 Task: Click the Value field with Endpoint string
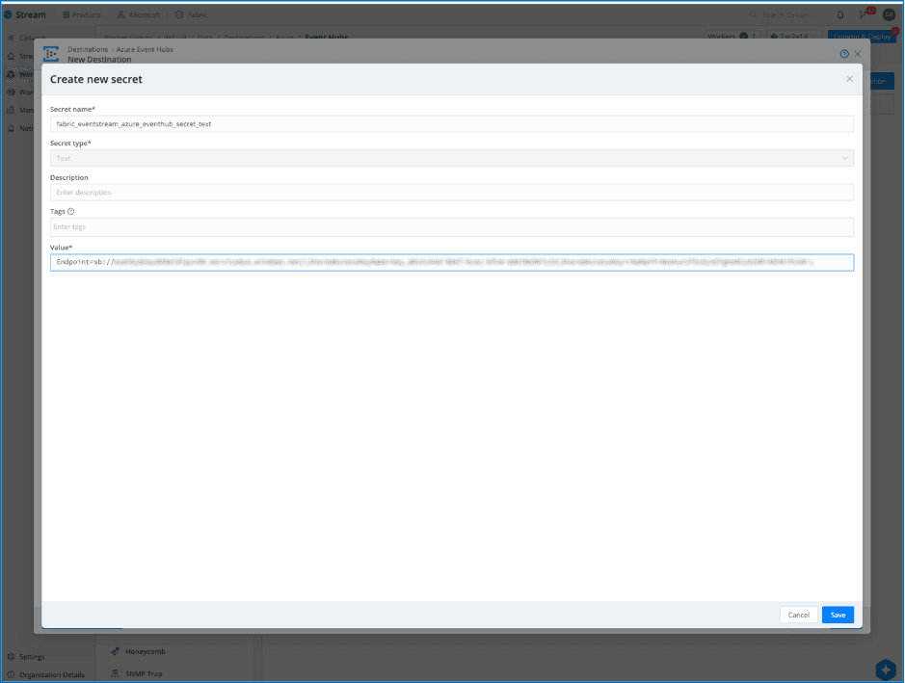coord(451,262)
